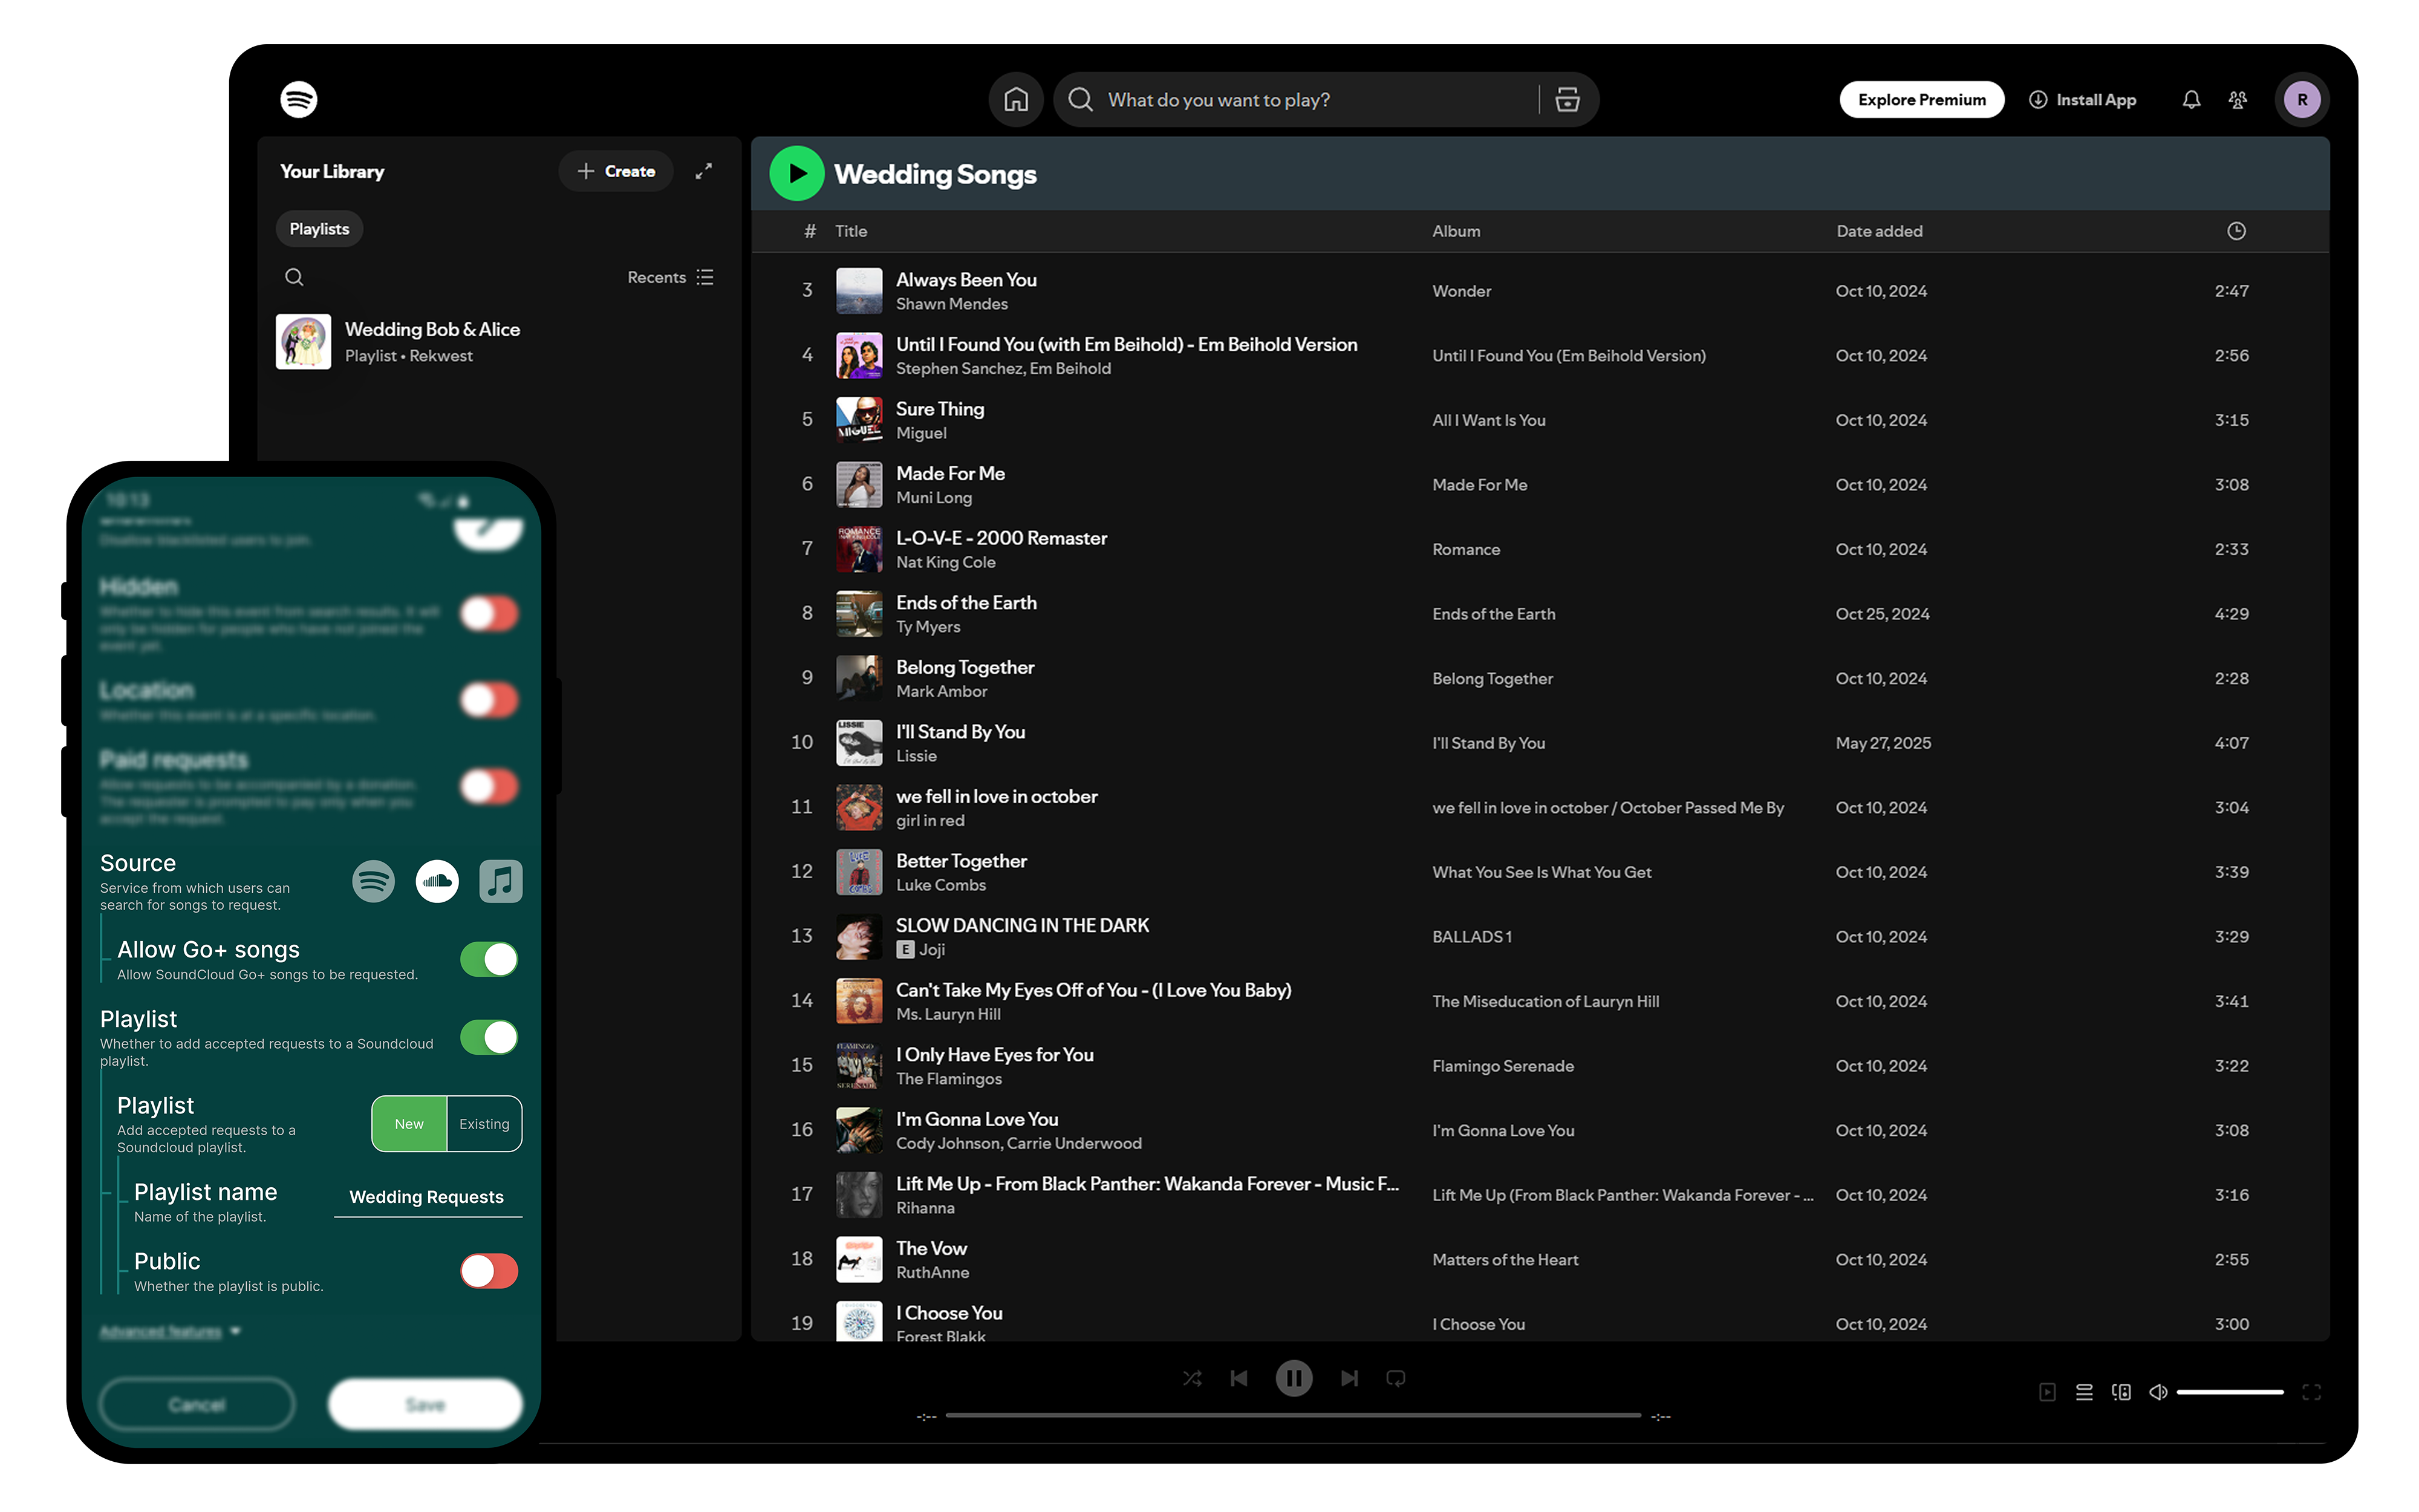Open the R profile avatar
This screenshot has width=2419, height=1512.
point(2301,99)
